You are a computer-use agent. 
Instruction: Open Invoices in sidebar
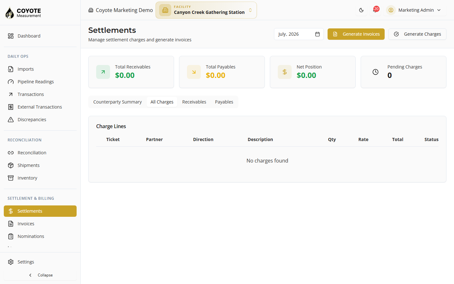click(40, 224)
